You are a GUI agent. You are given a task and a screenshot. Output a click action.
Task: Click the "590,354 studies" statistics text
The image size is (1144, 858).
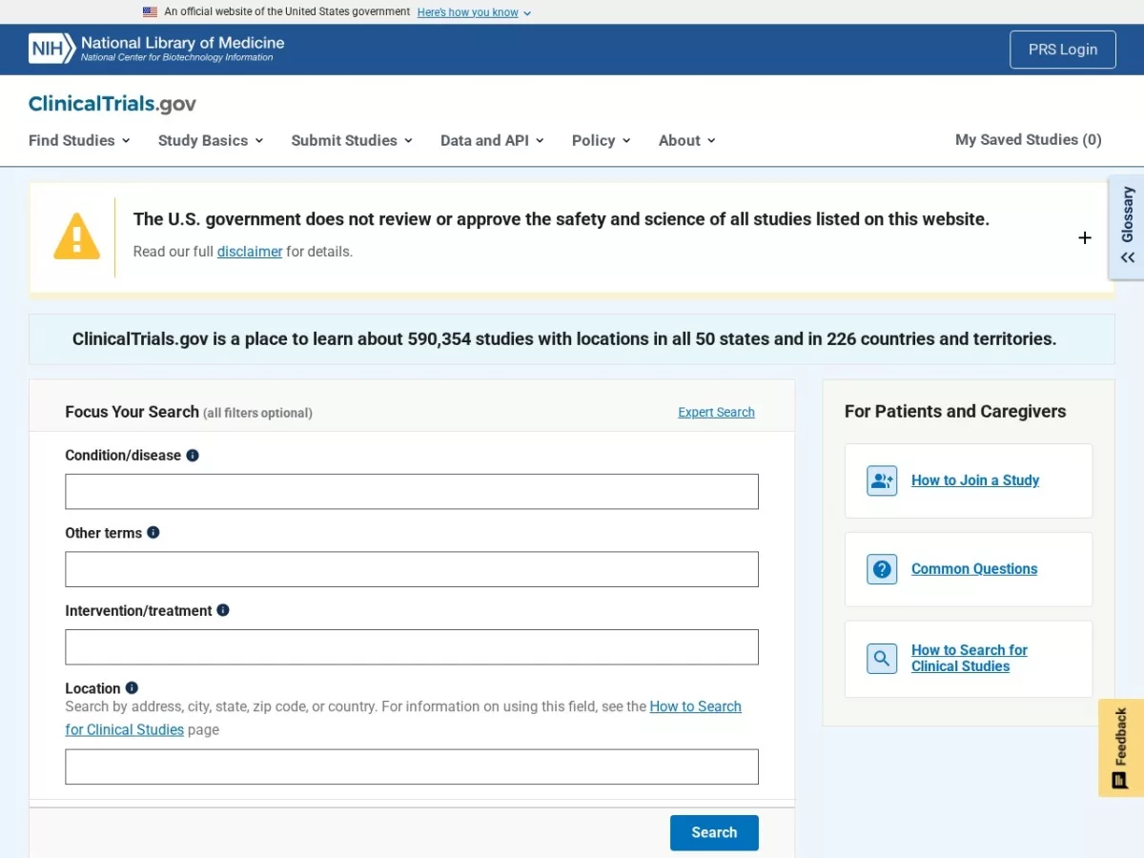pos(471,338)
